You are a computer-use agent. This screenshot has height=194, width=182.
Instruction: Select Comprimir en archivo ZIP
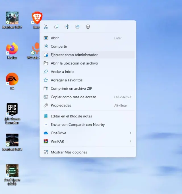coord(71,89)
